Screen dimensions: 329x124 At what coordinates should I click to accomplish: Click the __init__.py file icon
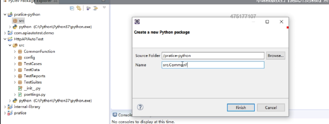coord(20,88)
